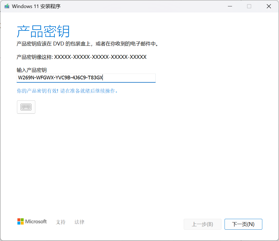Click the text 产品密钥应该在 DVD 的包装盒上
Viewport: 279px width, 241px height.
54,44
